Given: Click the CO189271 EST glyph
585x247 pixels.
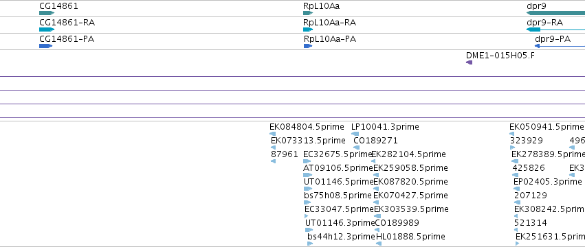Looking at the screenshot, I should click(356, 148).
